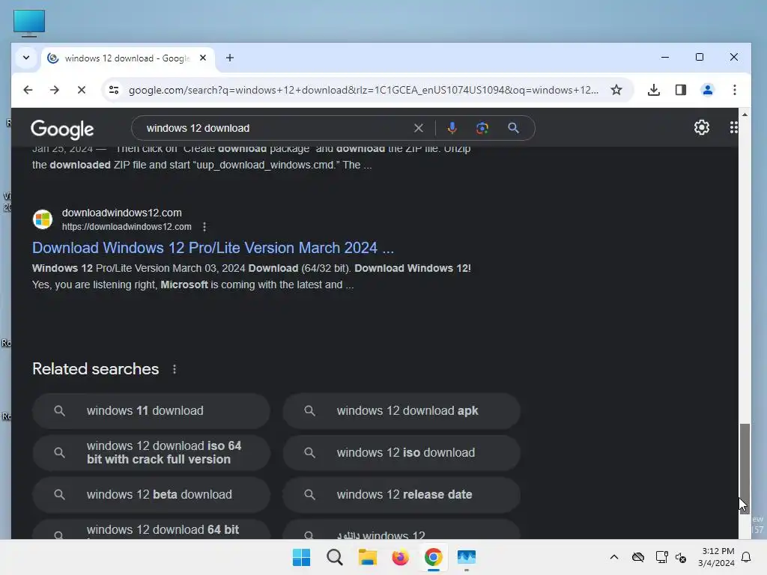767x575 pixels.
Task: Open a new tab with plus button
Action: click(230, 58)
